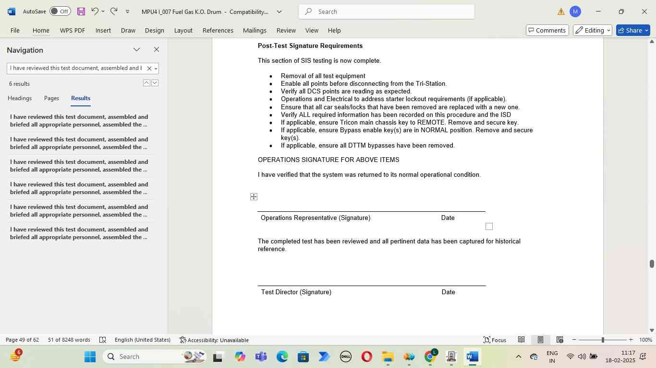Click the Undo icon
Viewport: 656px width, 368px height.
tap(95, 11)
